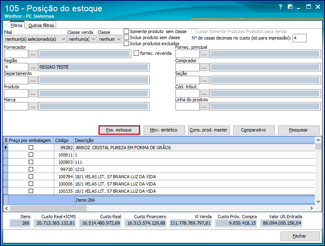Open the Comprador lookup ellipsis button
The image size is (325, 246).
[205, 67]
